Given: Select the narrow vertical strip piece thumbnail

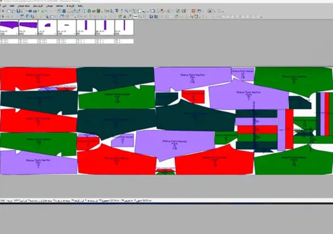Looking at the screenshot, I should click(124, 28).
